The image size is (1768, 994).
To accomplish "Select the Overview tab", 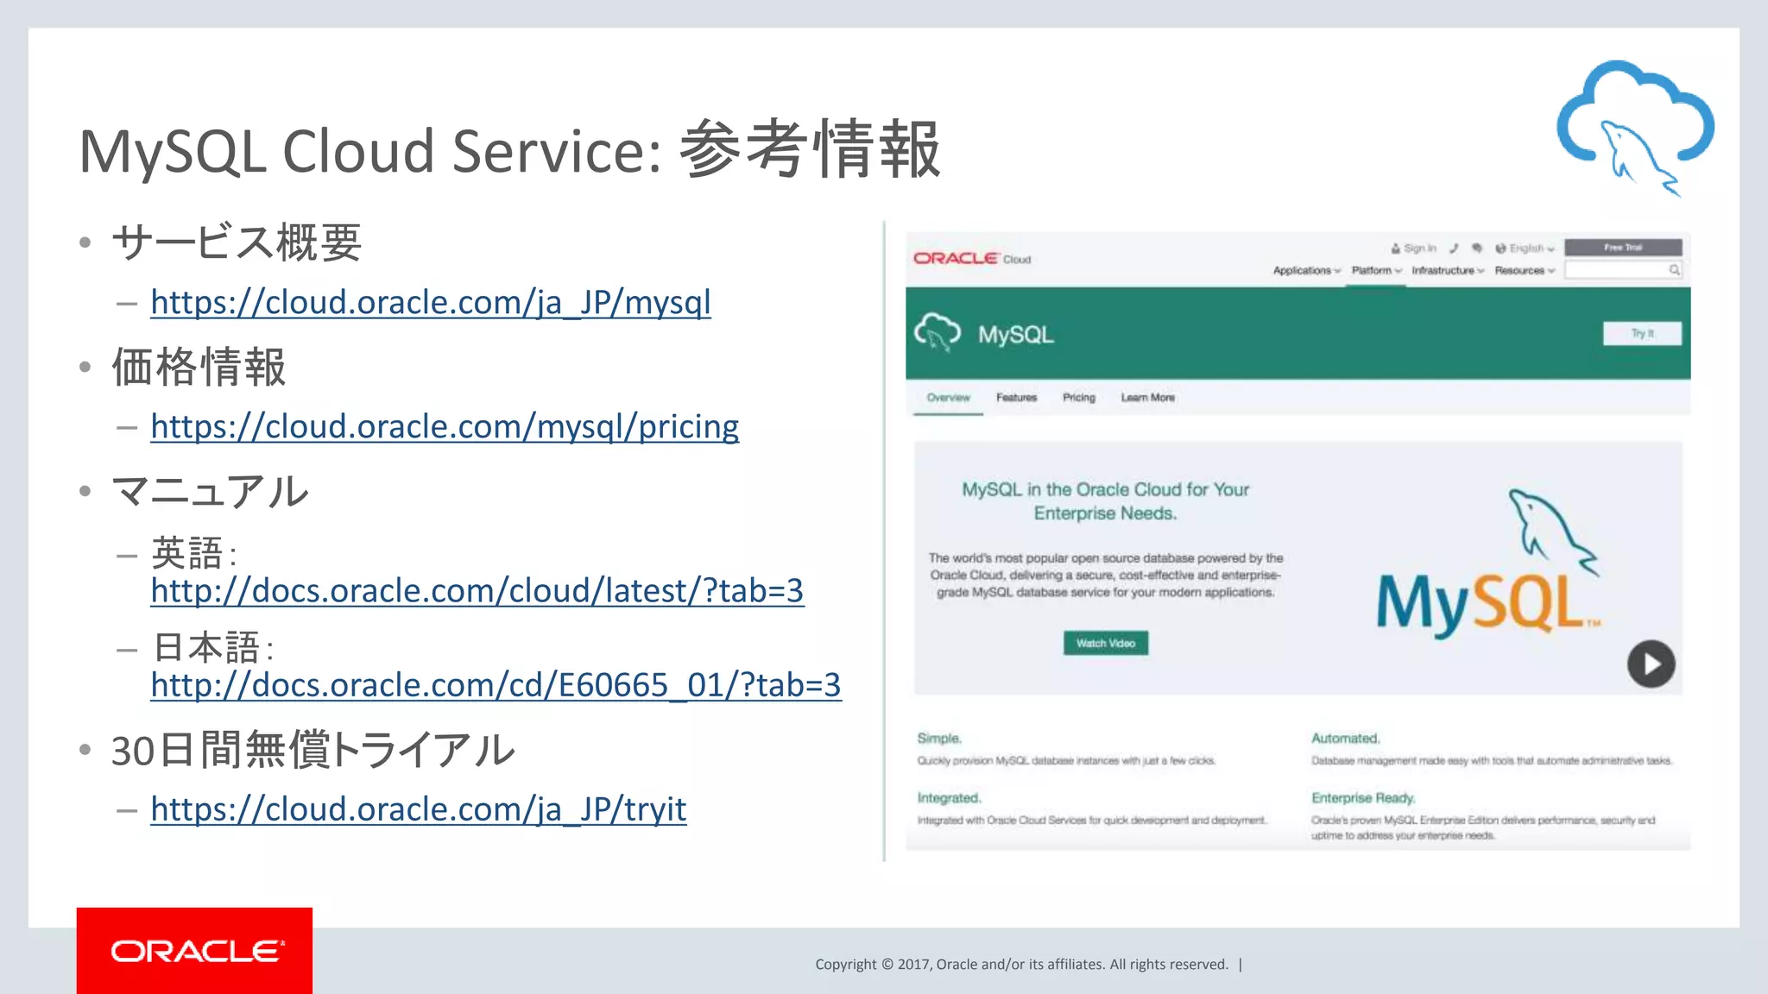I will [948, 398].
